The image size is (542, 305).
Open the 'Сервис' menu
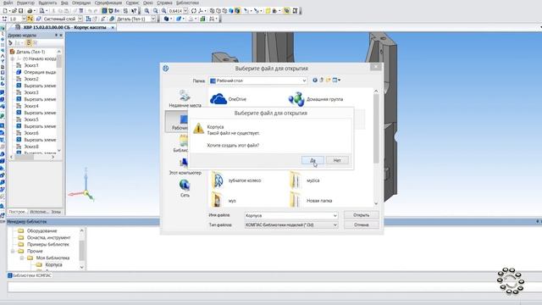coord(132,3)
